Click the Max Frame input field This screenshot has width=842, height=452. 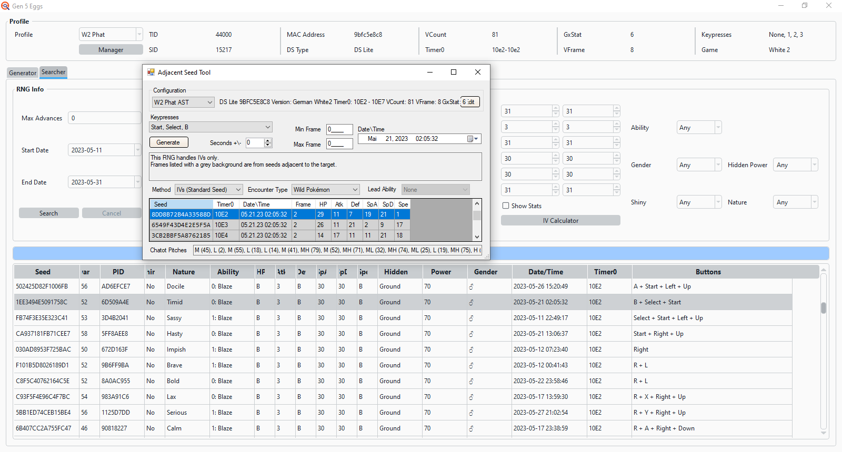click(339, 144)
